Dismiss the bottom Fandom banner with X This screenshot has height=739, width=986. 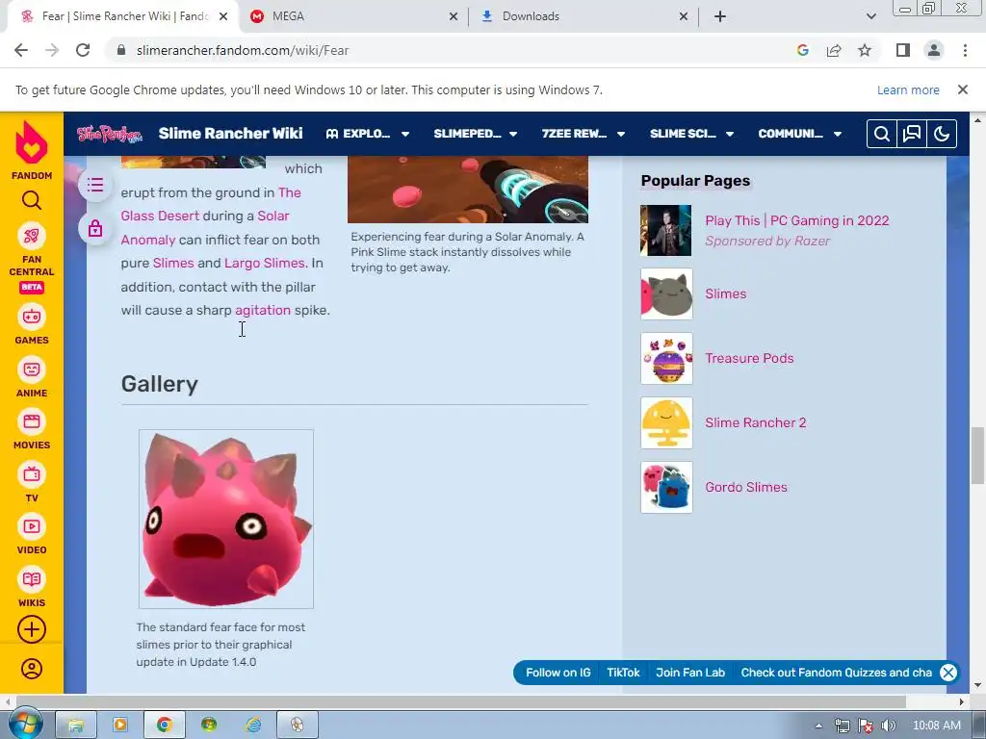click(947, 673)
